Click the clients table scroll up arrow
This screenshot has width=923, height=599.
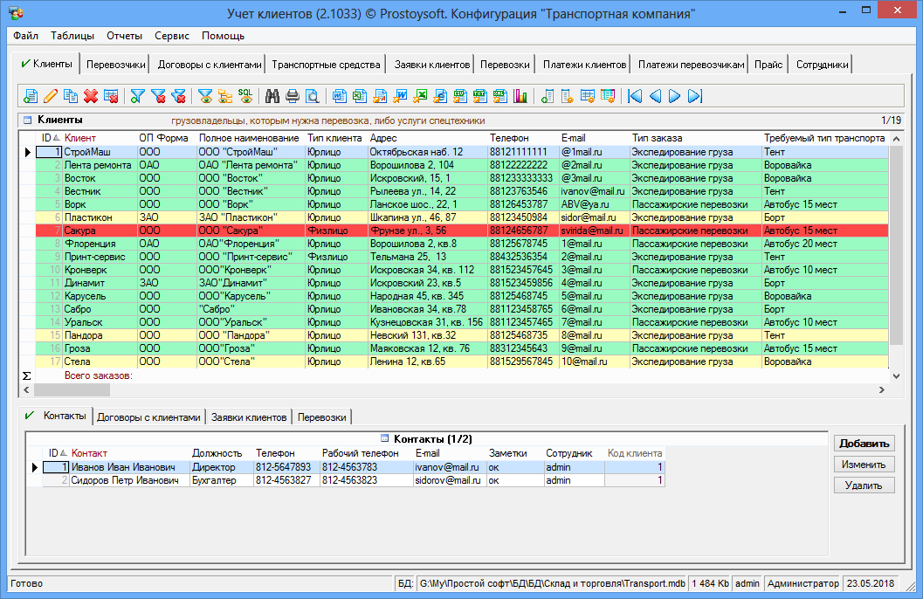click(x=896, y=139)
